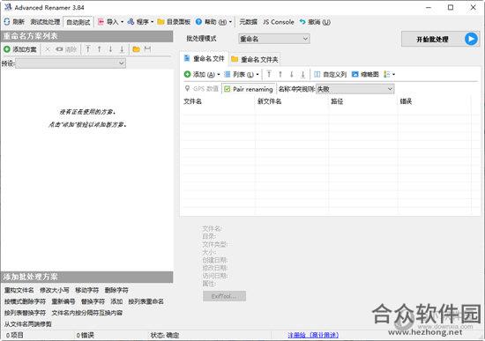Click the greyed ExifTool... button

click(225, 296)
